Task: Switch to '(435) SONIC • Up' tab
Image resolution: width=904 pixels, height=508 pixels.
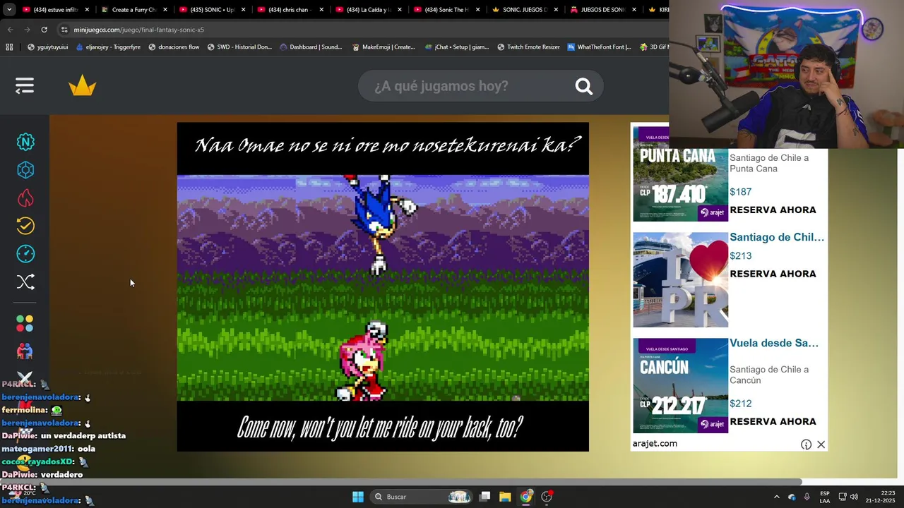Action: (x=213, y=10)
